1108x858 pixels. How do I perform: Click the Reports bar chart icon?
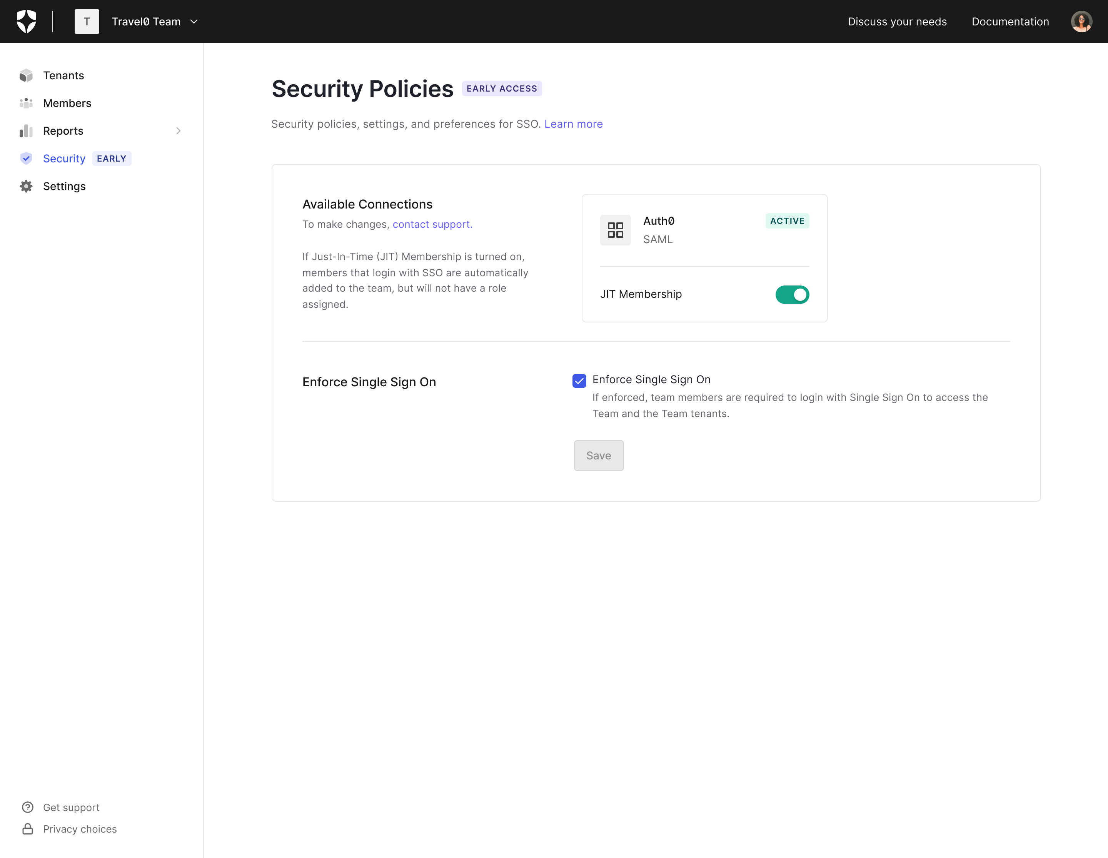point(26,131)
